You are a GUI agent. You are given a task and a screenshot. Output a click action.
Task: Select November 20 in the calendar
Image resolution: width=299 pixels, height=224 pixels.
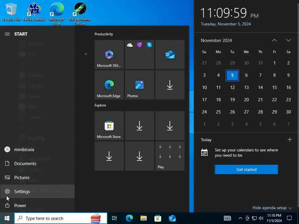coord(246,100)
